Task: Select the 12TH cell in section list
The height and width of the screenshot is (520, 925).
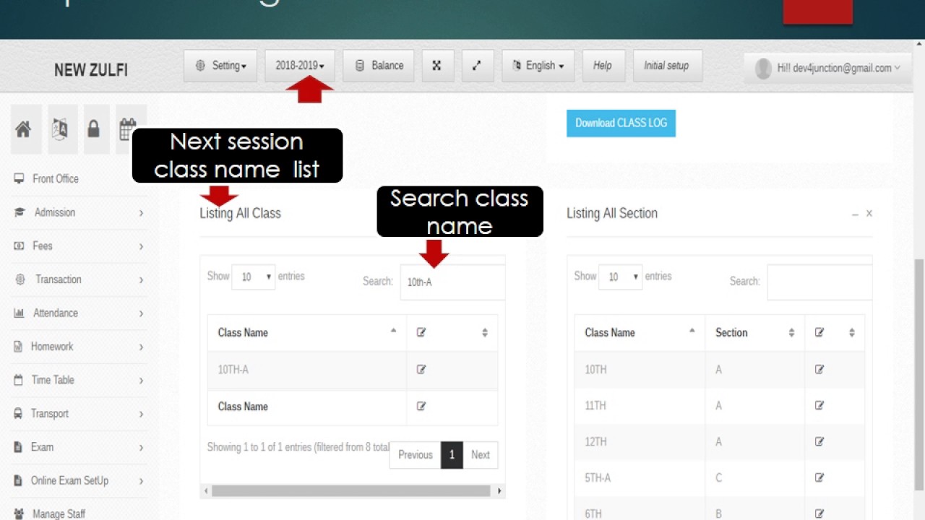Action: [640, 442]
